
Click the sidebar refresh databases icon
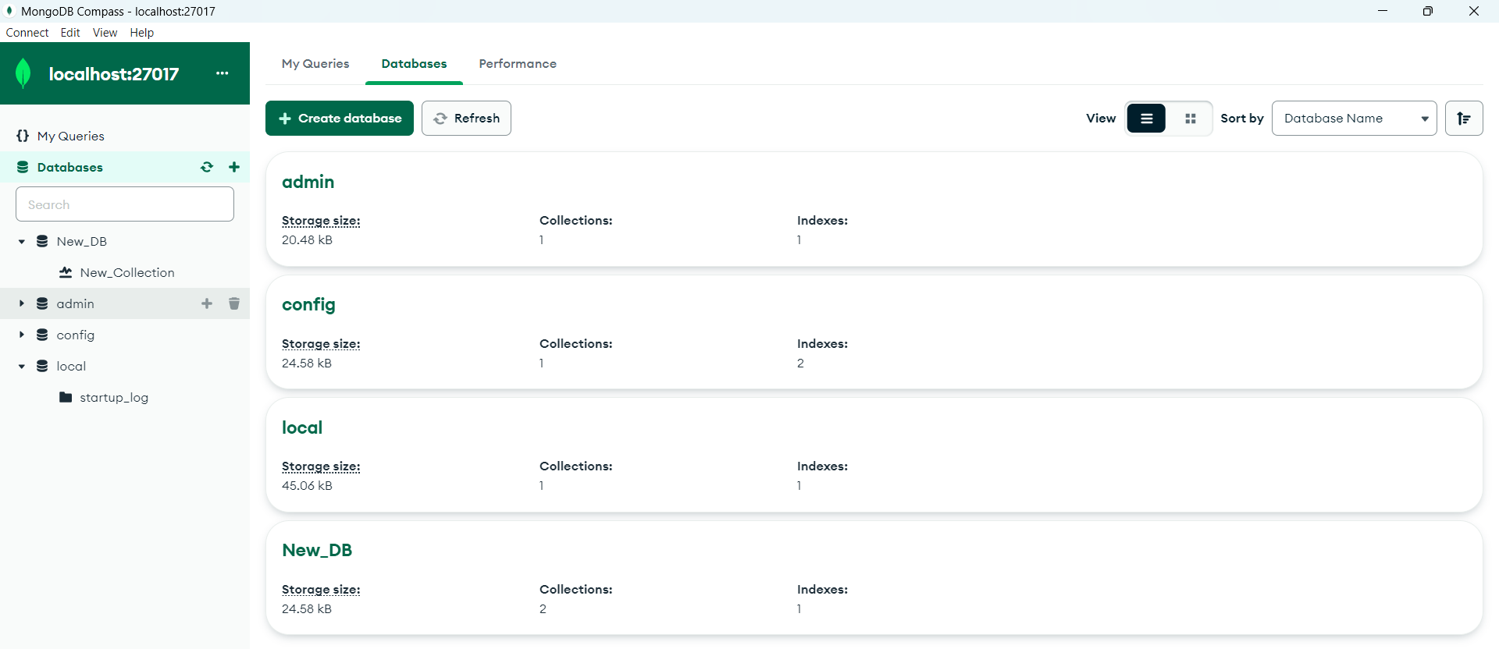click(x=207, y=167)
